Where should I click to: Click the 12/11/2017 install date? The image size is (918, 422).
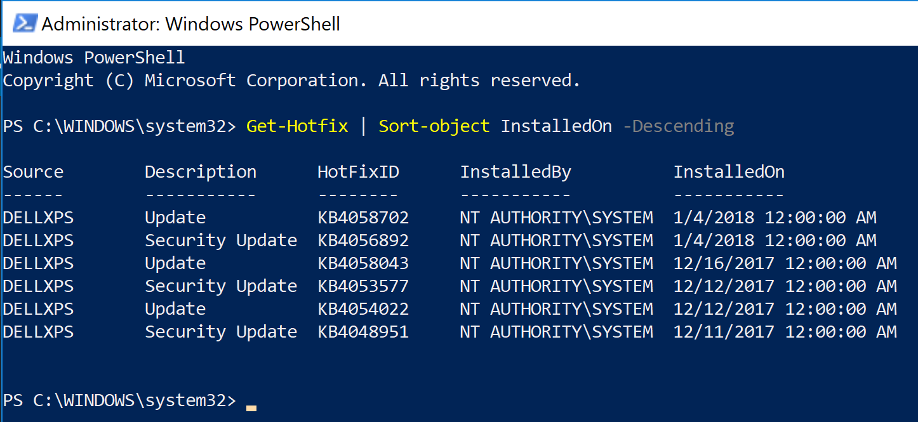tap(724, 332)
